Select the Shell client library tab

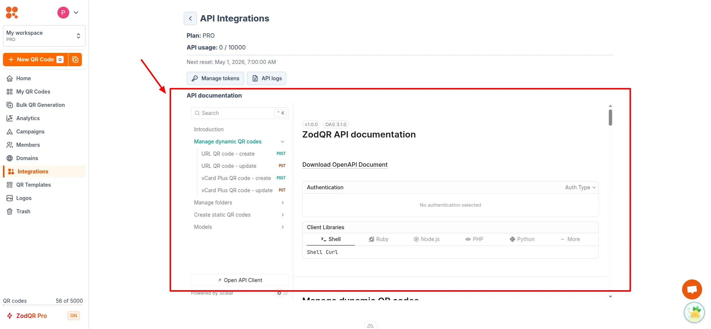pos(331,239)
